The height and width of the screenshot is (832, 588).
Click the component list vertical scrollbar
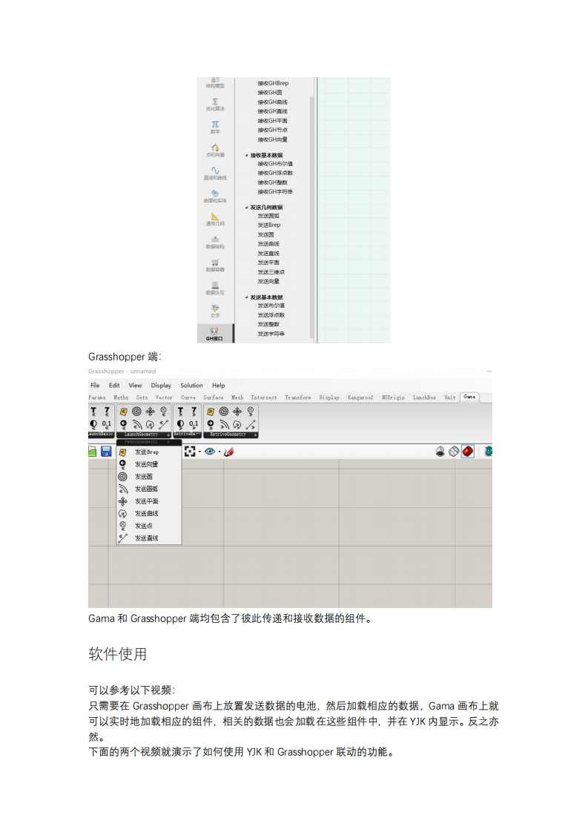312,185
